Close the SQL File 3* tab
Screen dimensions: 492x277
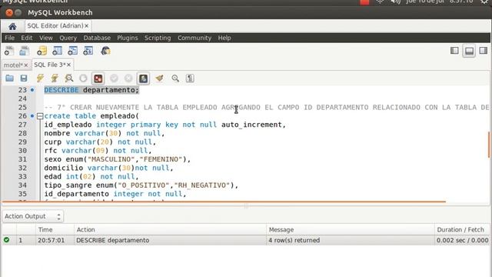point(68,65)
